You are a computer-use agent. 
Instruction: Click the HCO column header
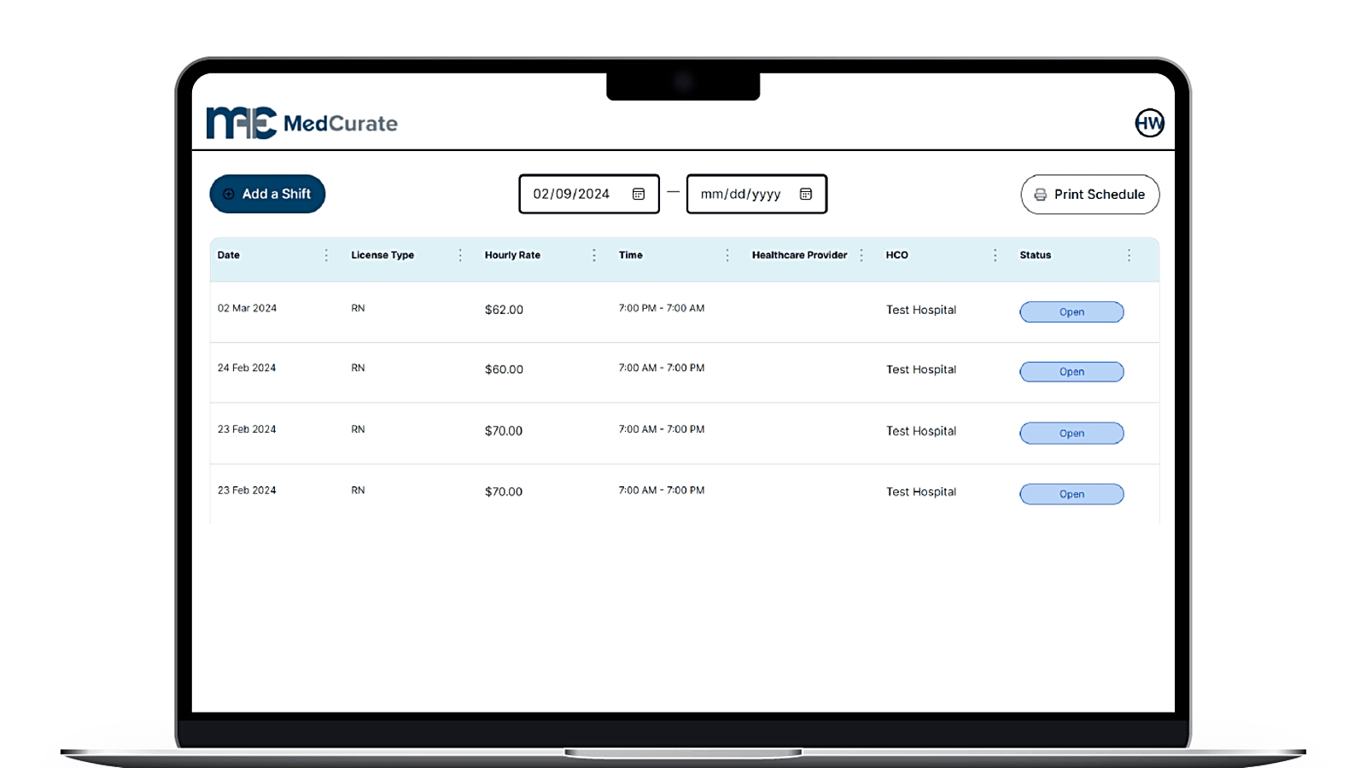897,255
